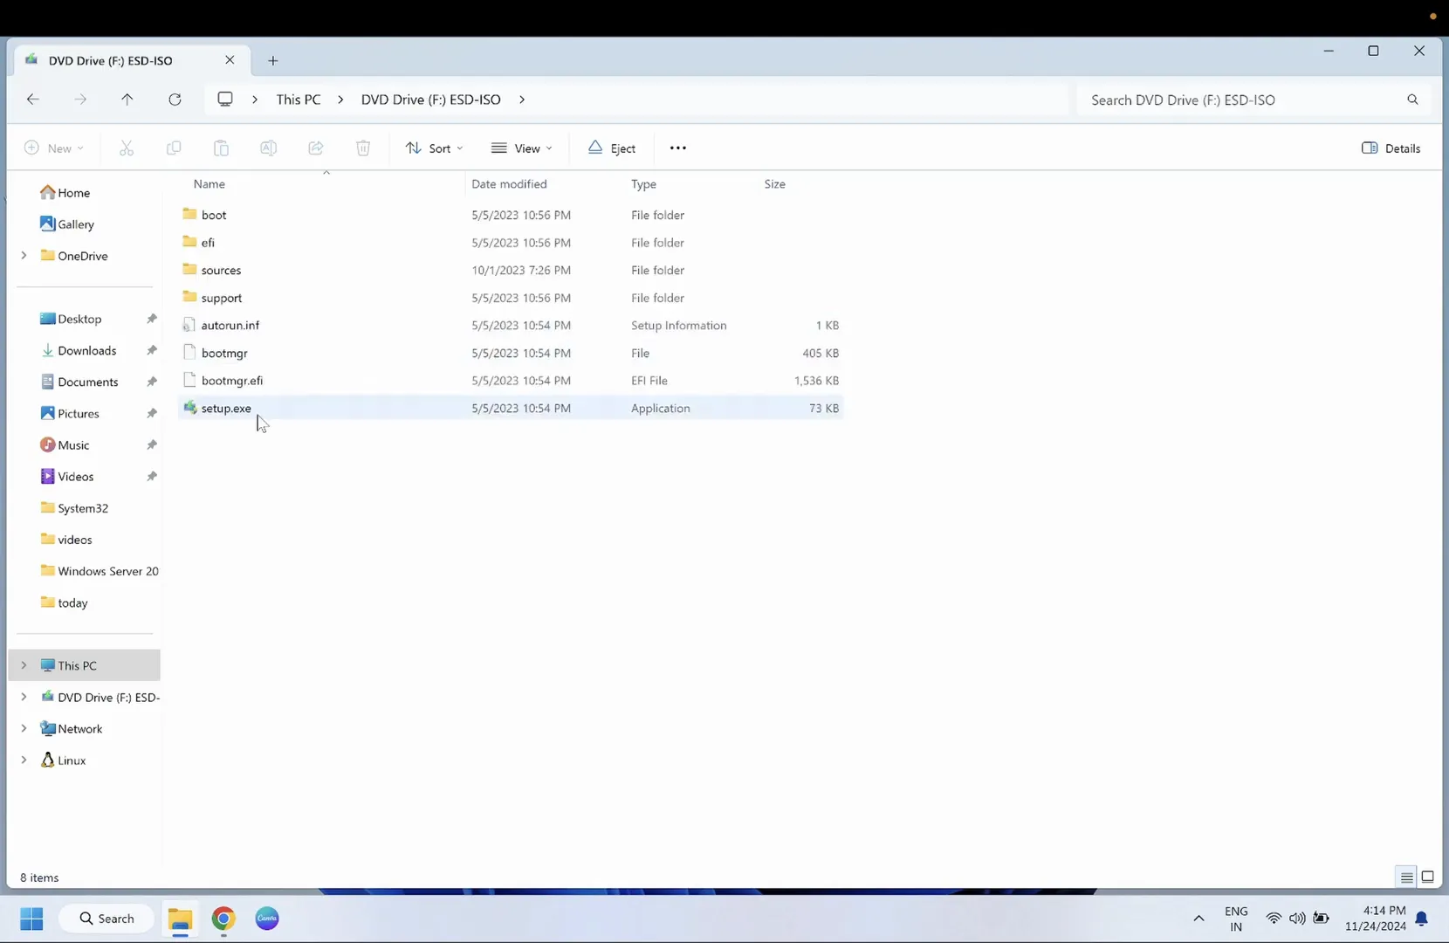
Task: Sort by the Name column header
Action: coord(209,184)
